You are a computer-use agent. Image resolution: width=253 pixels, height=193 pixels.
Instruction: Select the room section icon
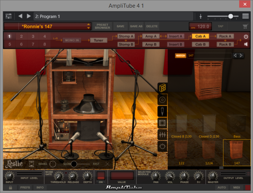[162, 123]
